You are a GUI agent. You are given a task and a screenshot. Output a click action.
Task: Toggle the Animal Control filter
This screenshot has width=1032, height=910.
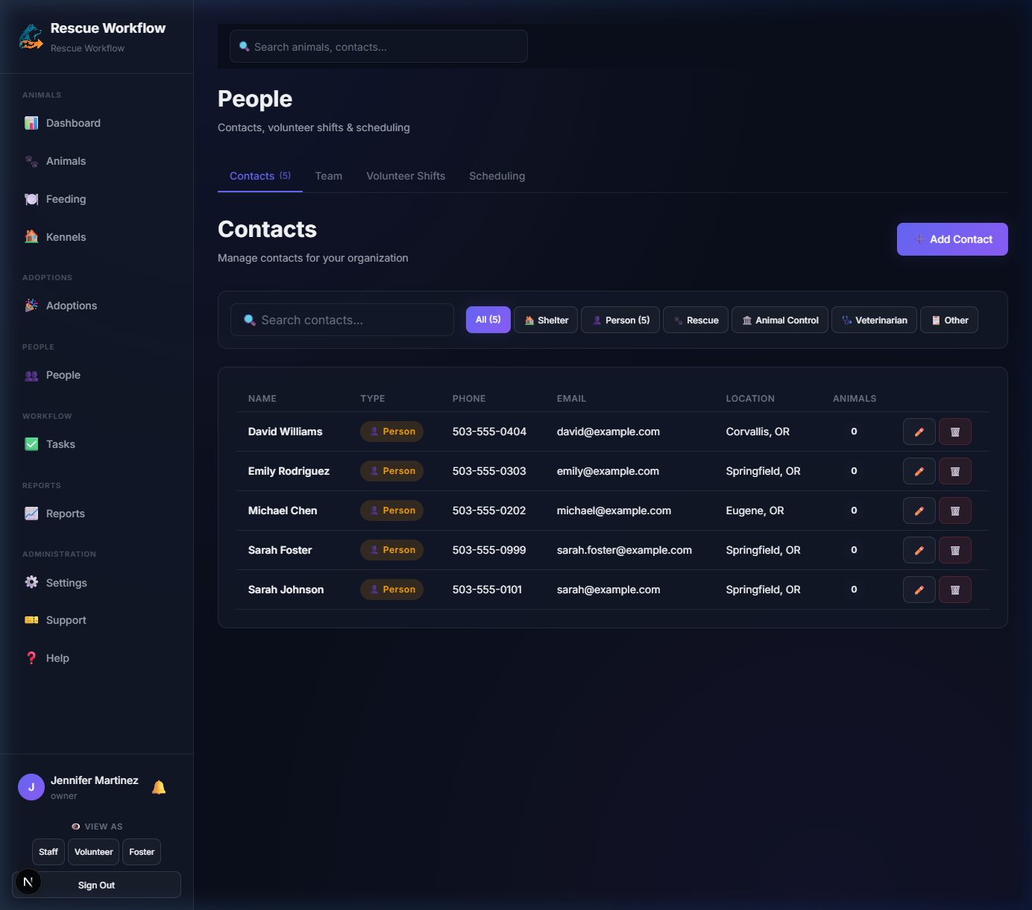pyautogui.click(x=779, y=320)
